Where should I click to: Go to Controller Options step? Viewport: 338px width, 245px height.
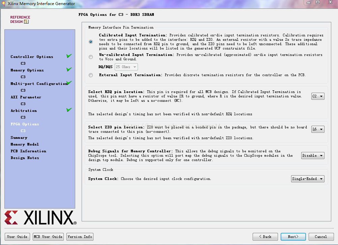coord(32,57)
